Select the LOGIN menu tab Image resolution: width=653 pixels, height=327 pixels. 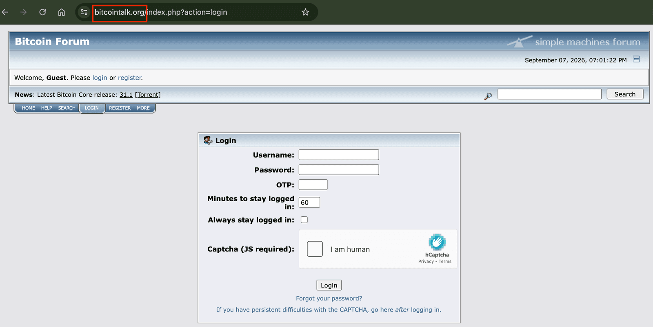pos(92,108)
